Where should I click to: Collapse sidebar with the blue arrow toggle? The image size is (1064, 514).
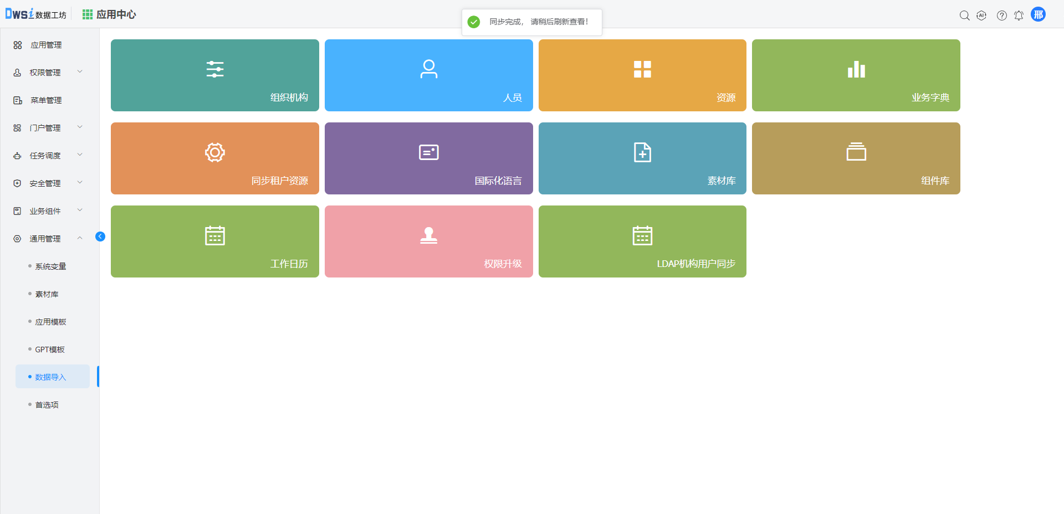pos(100,237)
